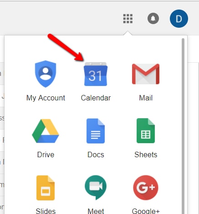Click the 'Drive' label text
This screenshot has width=199, height=214.
[x=46, y=154]
